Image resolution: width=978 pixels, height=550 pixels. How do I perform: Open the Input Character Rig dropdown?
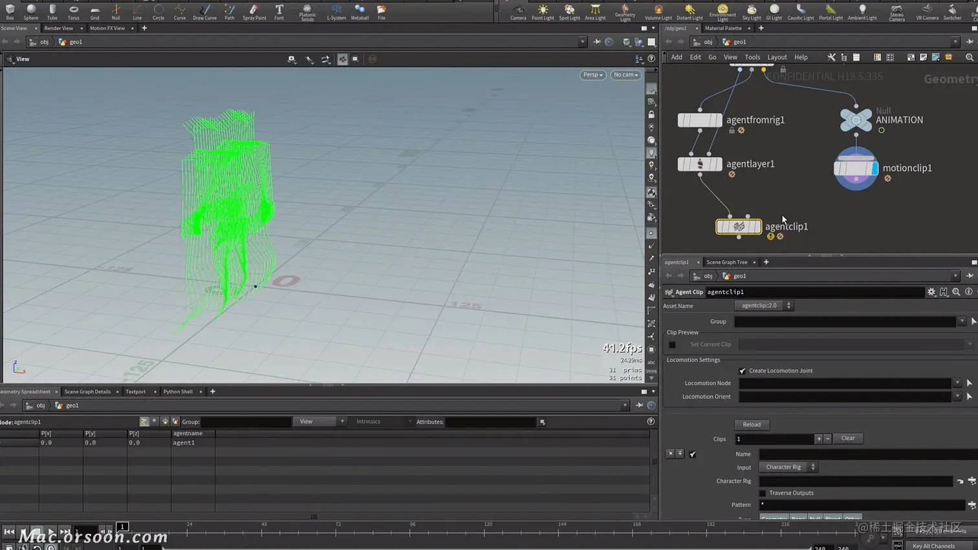pos(788,467)
